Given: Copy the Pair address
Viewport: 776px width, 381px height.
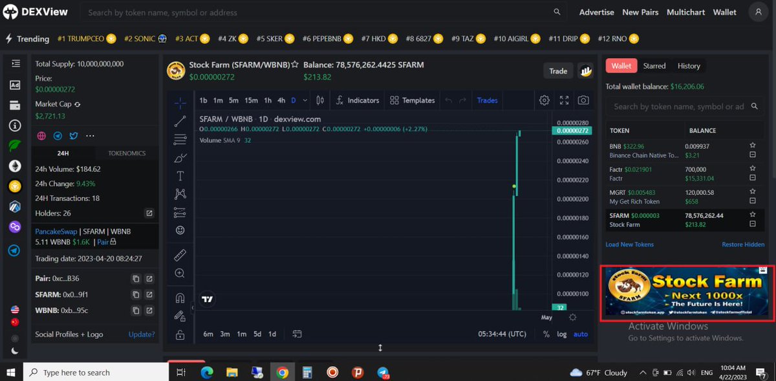Looking at the screenshot, I should pos(136,279).
